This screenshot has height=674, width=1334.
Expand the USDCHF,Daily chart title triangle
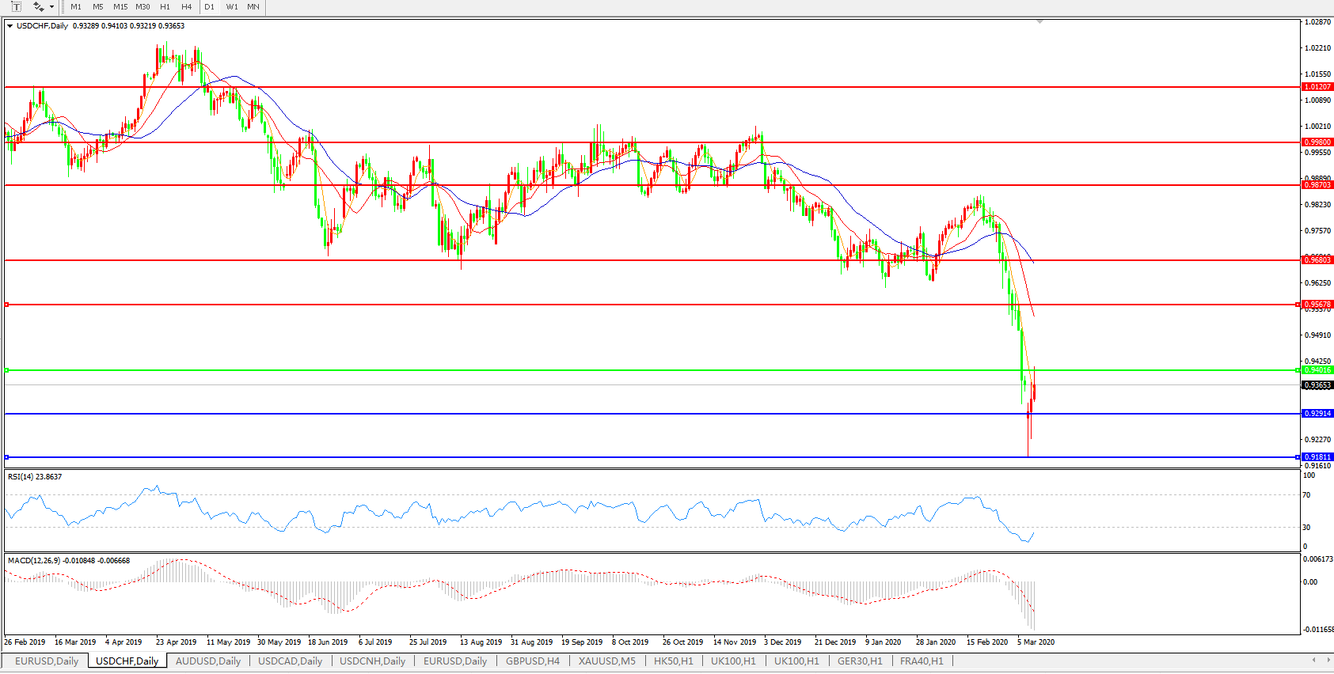click(x=10, y=26)
